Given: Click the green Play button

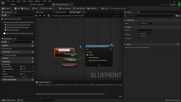Looking at the screenshot, I should 104,8.
